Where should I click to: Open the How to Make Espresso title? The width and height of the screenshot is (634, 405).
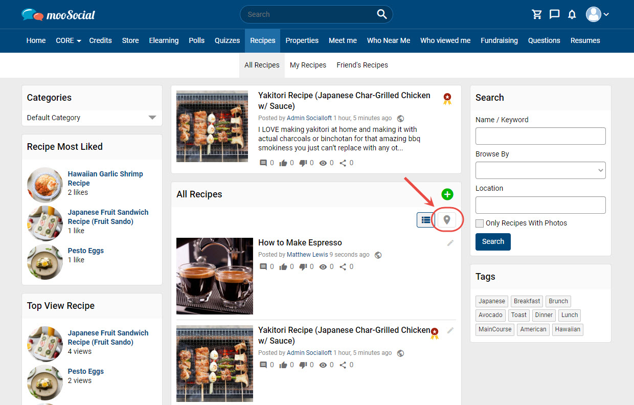click(300, 242)
